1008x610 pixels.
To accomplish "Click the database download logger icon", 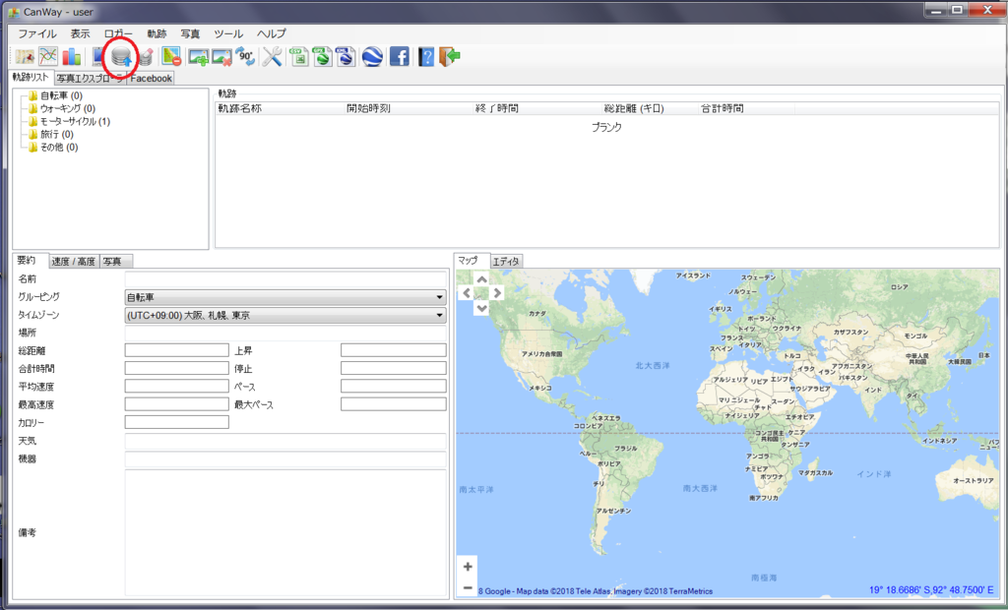I will pos(121,57).
